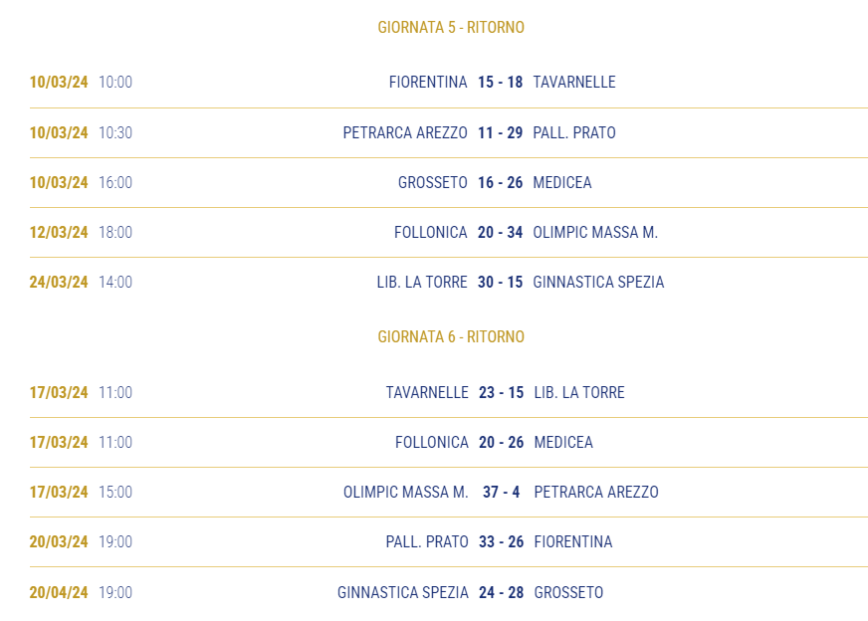Select the LIB. LA TORRE home team name
Viewport: 868px width, 621px height.
(x=422, y=283)
